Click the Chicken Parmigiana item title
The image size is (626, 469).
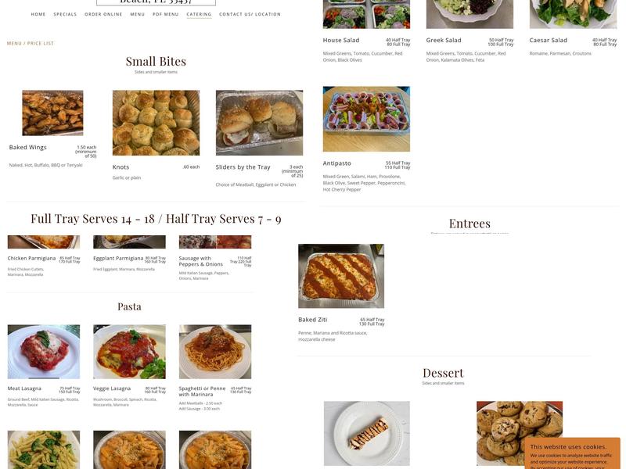[x=31, y=259]
